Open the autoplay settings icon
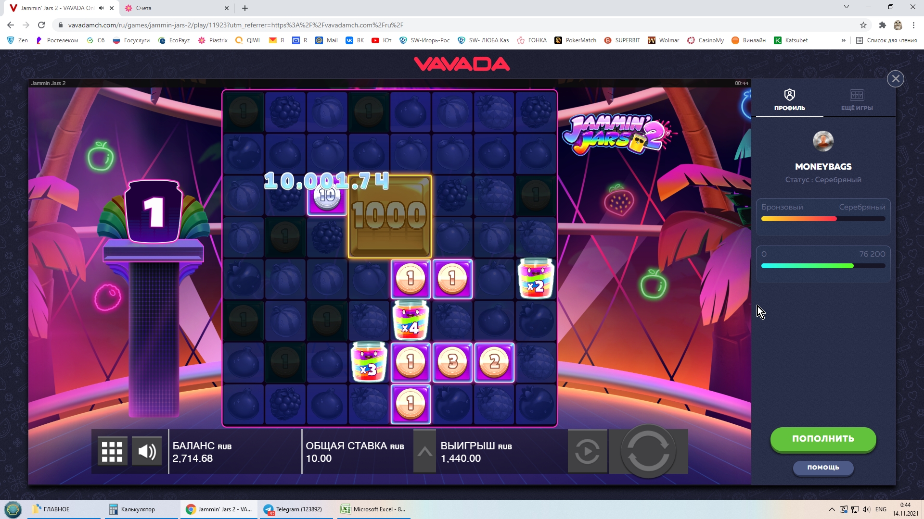Image resolution: width=924 pixels, height=519 pixels. pyautogui.click(x=587, y=451)
